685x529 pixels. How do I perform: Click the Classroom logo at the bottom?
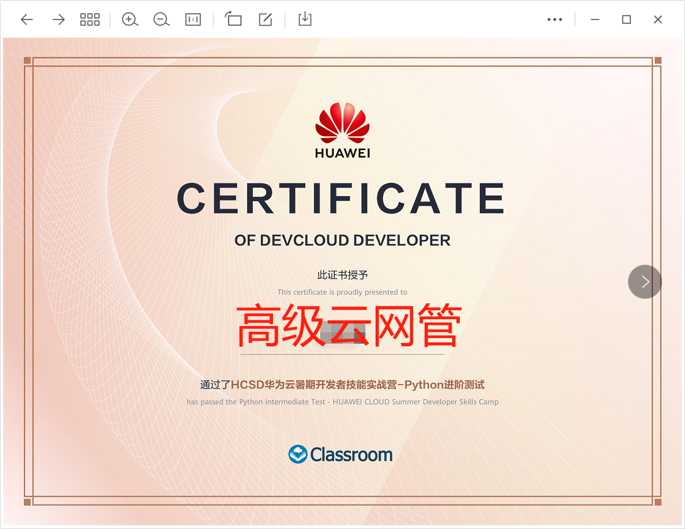point(341,454)
